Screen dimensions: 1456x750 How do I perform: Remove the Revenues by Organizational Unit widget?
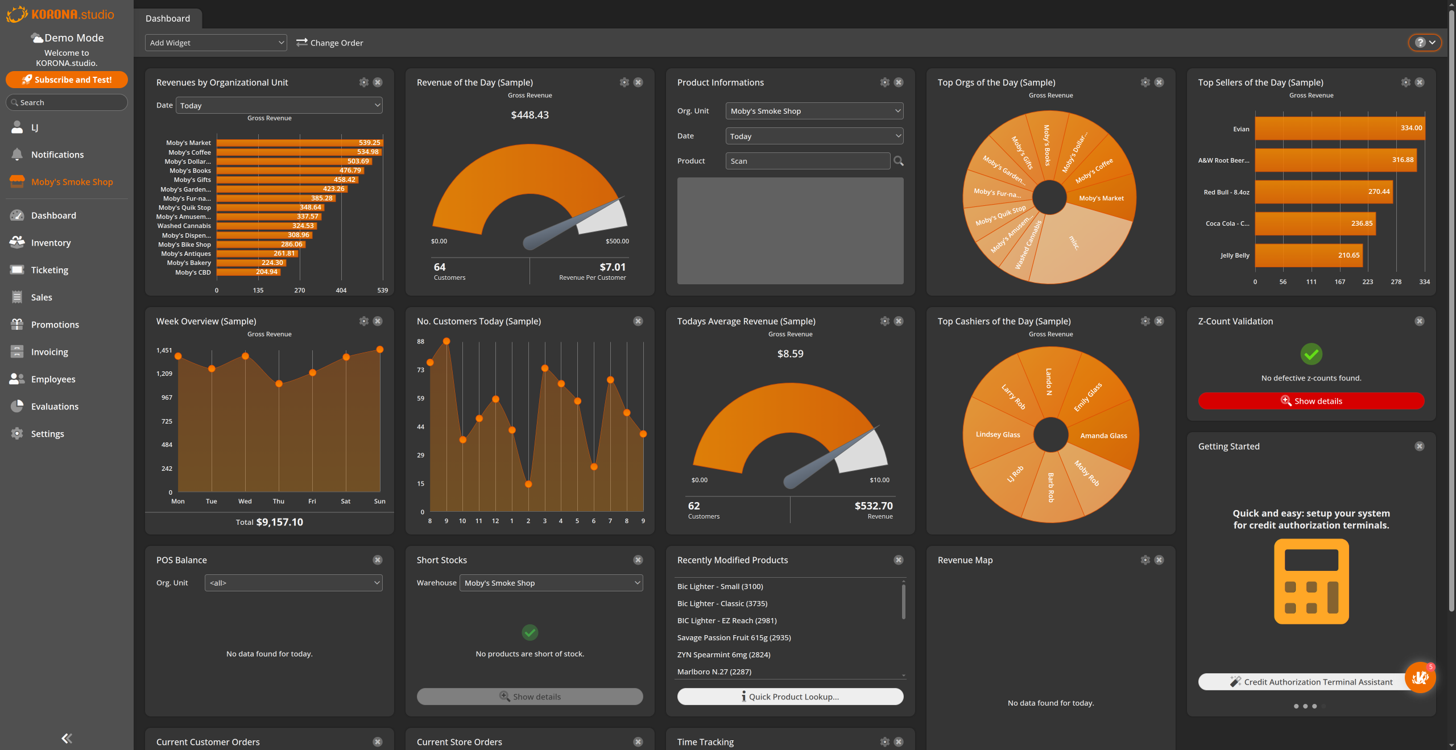tap(378, 82)
